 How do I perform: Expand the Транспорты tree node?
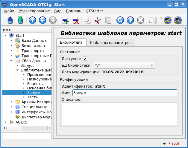(11, 51)
